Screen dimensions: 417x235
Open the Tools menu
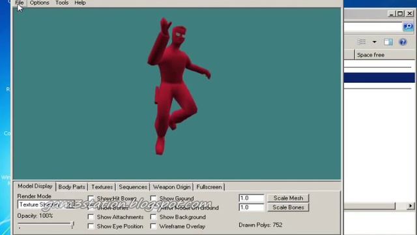[62, 3]
